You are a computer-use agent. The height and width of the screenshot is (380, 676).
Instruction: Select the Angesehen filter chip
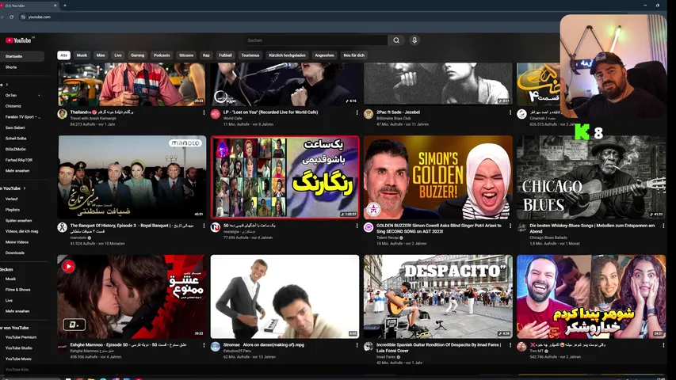324,55
